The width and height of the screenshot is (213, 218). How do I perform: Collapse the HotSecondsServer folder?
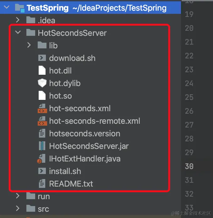point(18,33)
